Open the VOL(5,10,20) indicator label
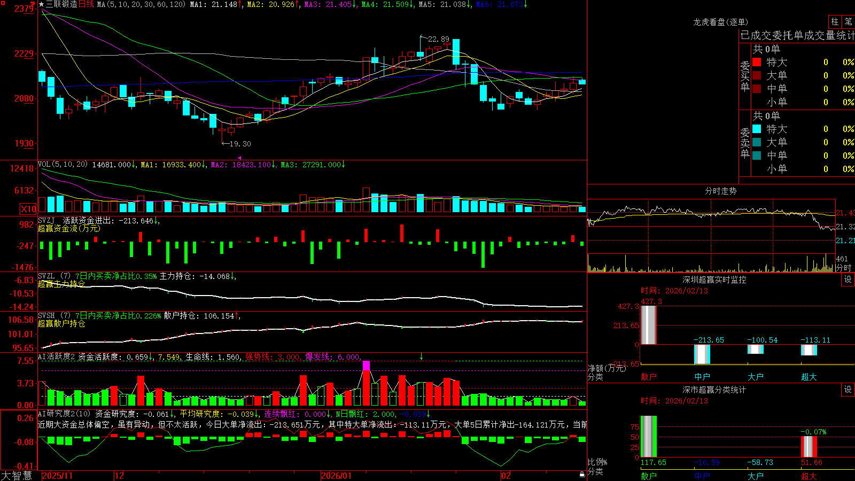Screen dimensions: 855x481 pyautogui.click(x=63, y=165)
